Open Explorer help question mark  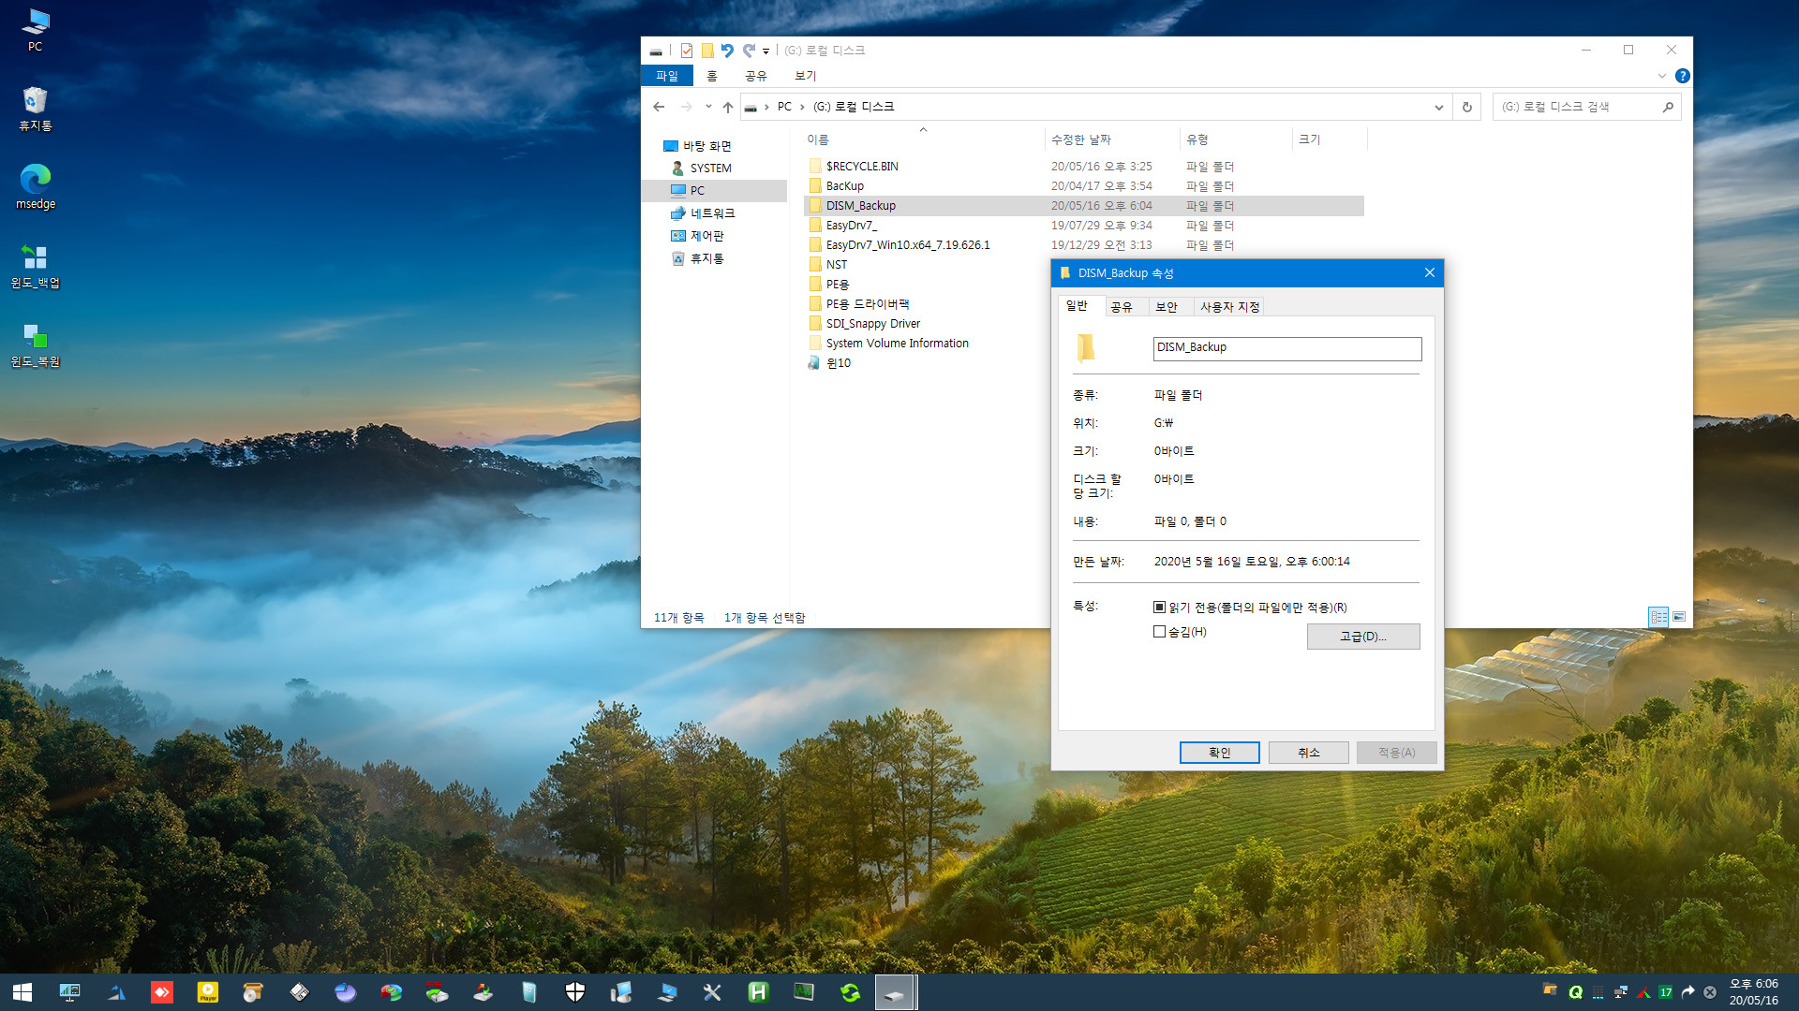(x=1682, y=76)
